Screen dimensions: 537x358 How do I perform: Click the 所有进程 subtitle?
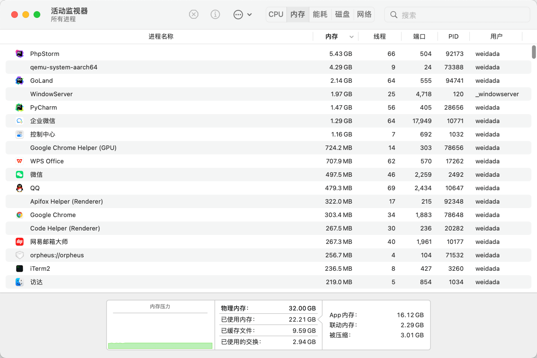click(63, 19)
